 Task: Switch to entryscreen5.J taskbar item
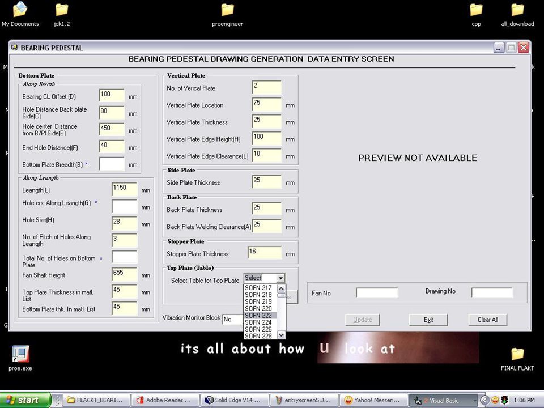(303, 400)
